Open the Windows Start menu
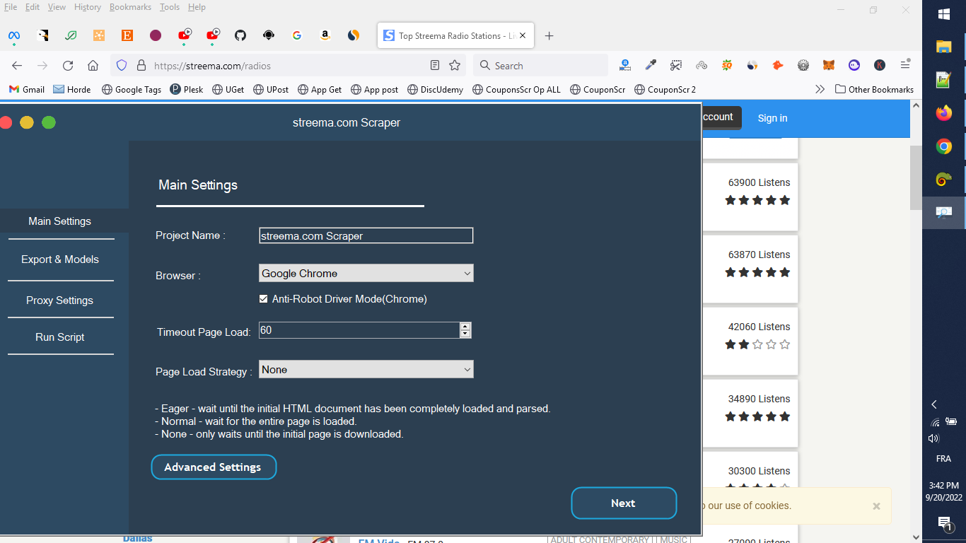Image resolution: width=966 pixels, height=543 pixels. tap(943, 14)
